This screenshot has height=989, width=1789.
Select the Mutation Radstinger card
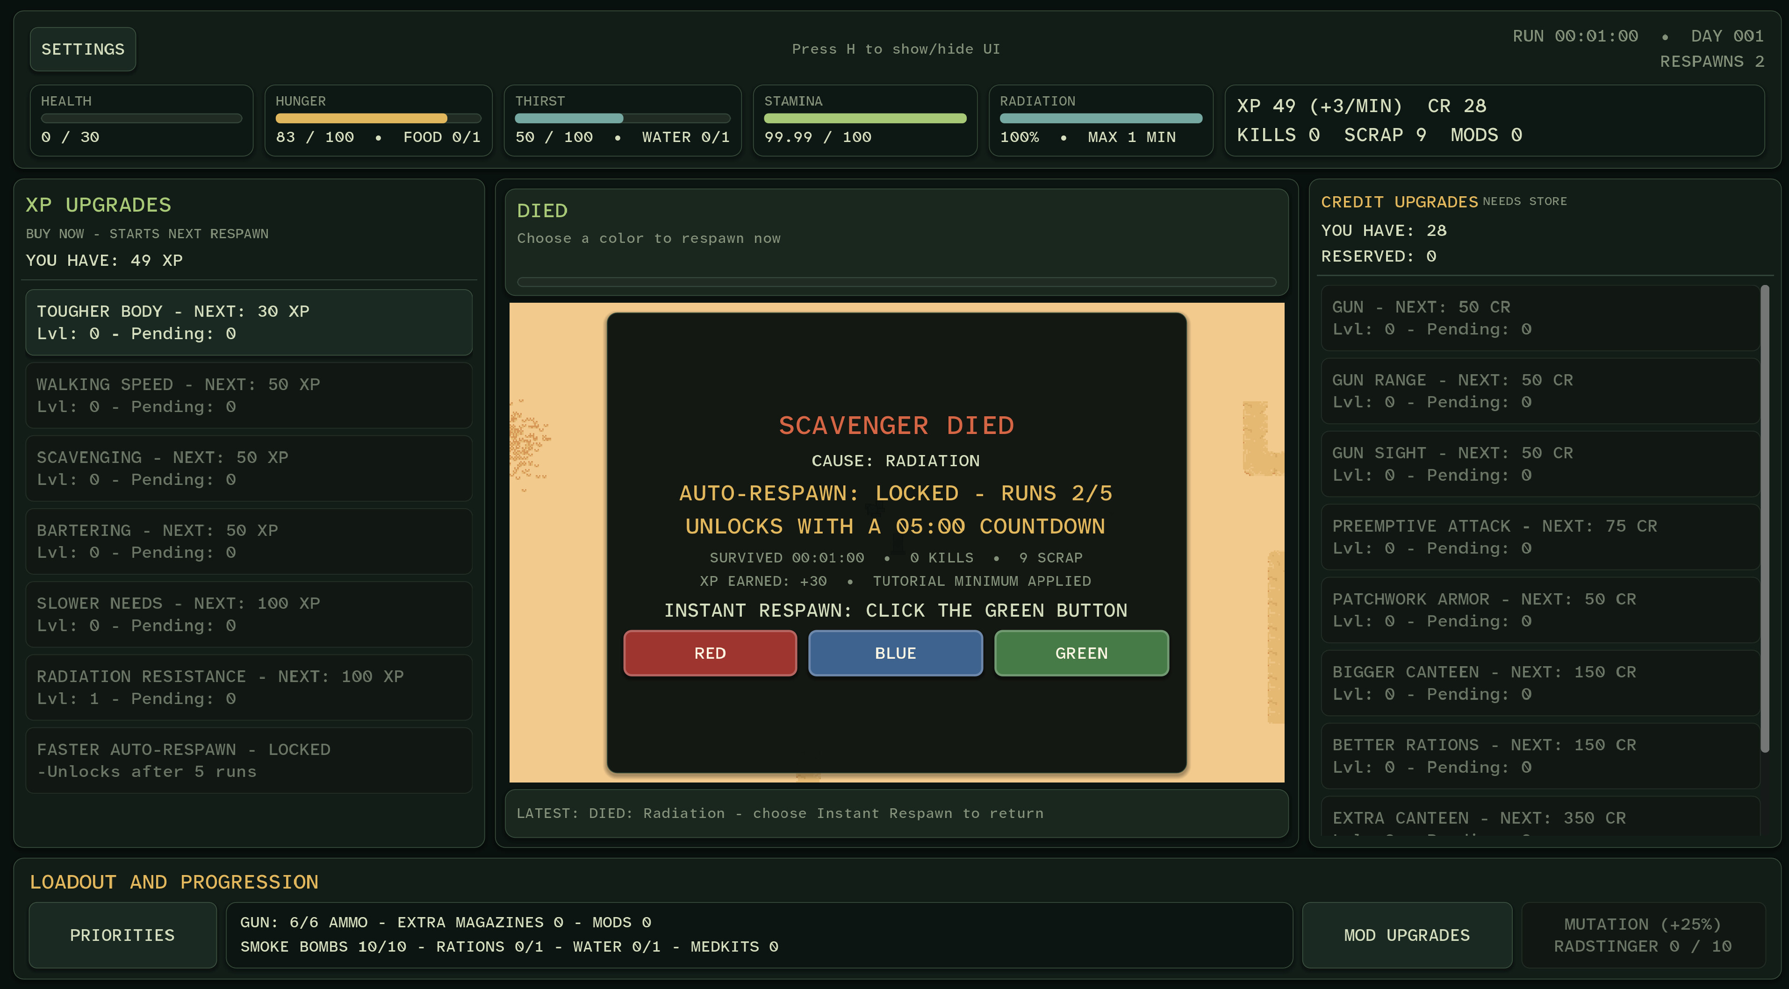tap(1643, 935)
